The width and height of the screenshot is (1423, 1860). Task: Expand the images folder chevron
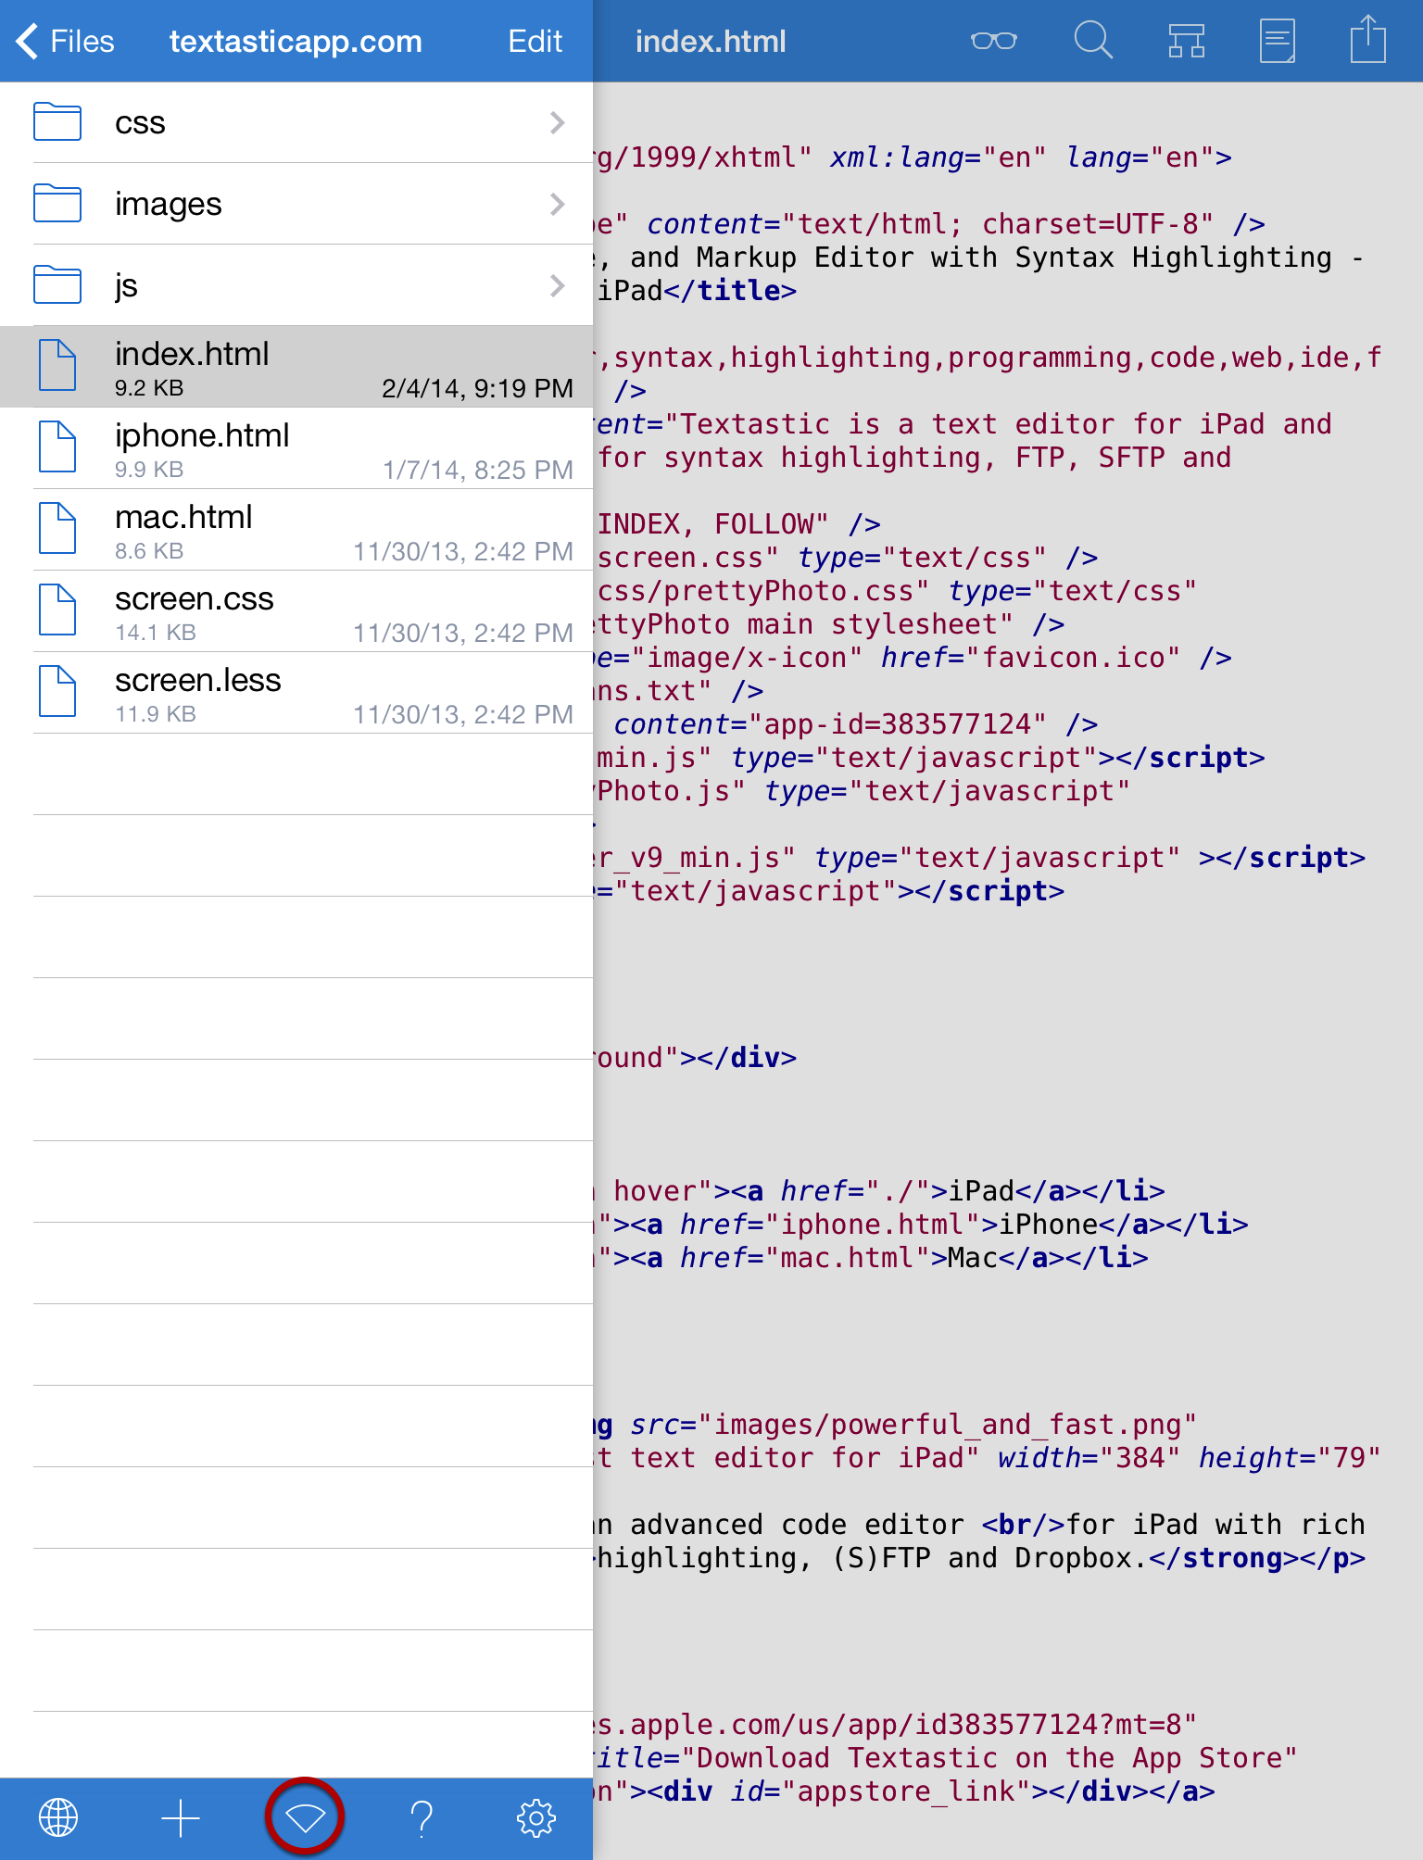(557, 204)
